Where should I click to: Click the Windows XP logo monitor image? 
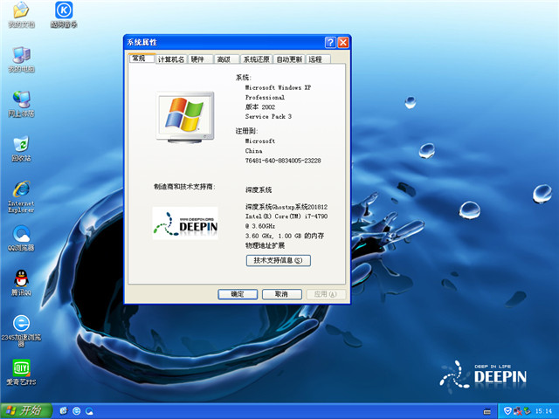tap(185, 117)
